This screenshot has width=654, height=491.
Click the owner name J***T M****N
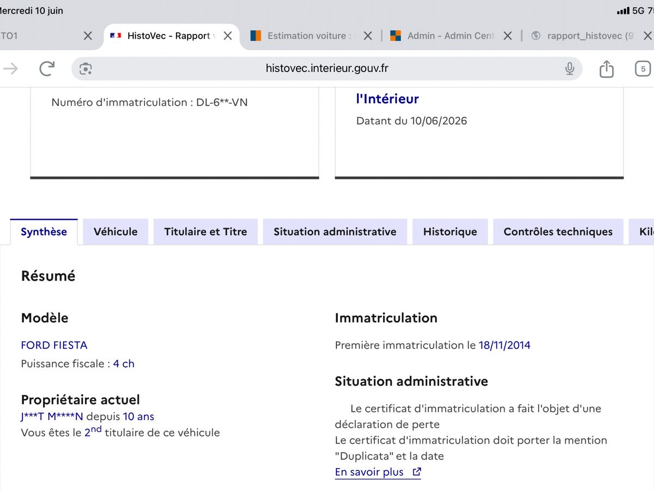pyautogui.click(x=52, y=417)
